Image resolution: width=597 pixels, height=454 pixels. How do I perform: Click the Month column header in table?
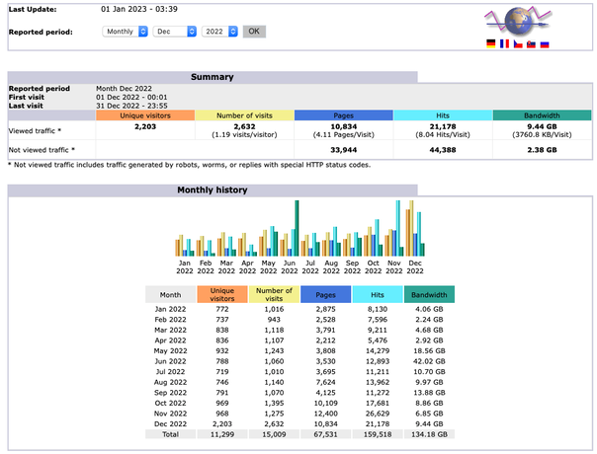click(x=170, y=295)
